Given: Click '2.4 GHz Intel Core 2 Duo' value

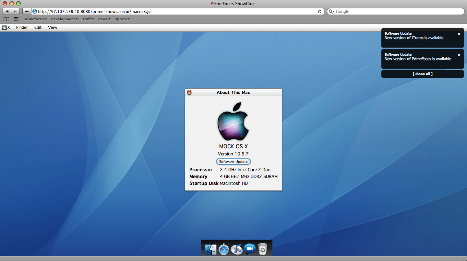Looking at the screenshot, I should (245, 170).
